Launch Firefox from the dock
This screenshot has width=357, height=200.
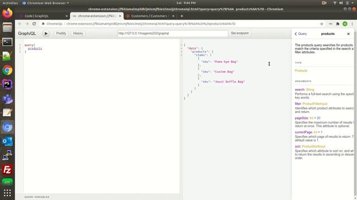pyautogui.click(x=7, y=13)
